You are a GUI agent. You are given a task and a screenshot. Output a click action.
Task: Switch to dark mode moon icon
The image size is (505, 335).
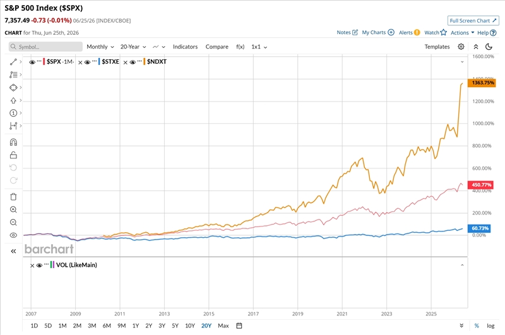pyautogui.click(x=489, y=47)
